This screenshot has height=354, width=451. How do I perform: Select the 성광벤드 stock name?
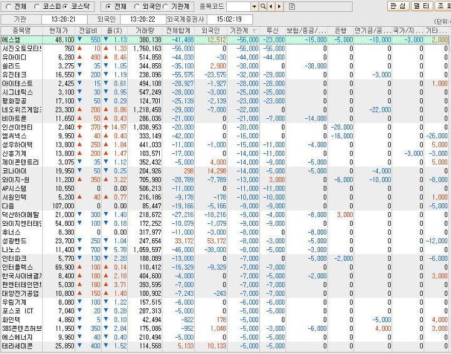pyautogui.click(x=14, y=241)
